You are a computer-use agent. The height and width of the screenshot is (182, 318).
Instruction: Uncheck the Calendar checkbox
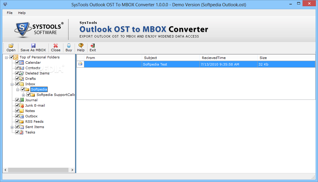(17, 63)
